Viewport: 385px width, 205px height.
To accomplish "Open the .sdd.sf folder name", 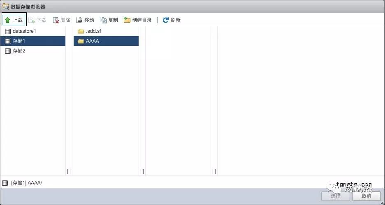I will (93, 31).
